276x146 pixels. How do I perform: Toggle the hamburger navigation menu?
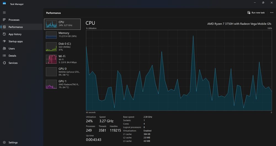coord(4,13)
